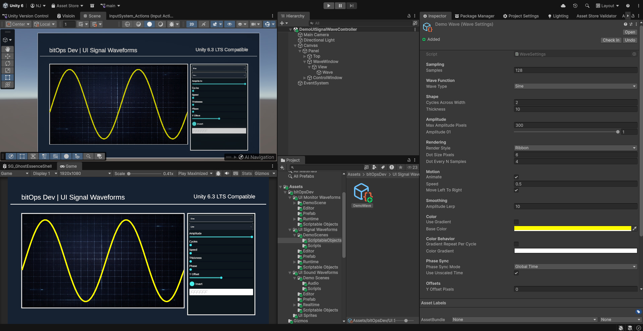
Task: Open the Project Settings tab
Action: [521, 16]
